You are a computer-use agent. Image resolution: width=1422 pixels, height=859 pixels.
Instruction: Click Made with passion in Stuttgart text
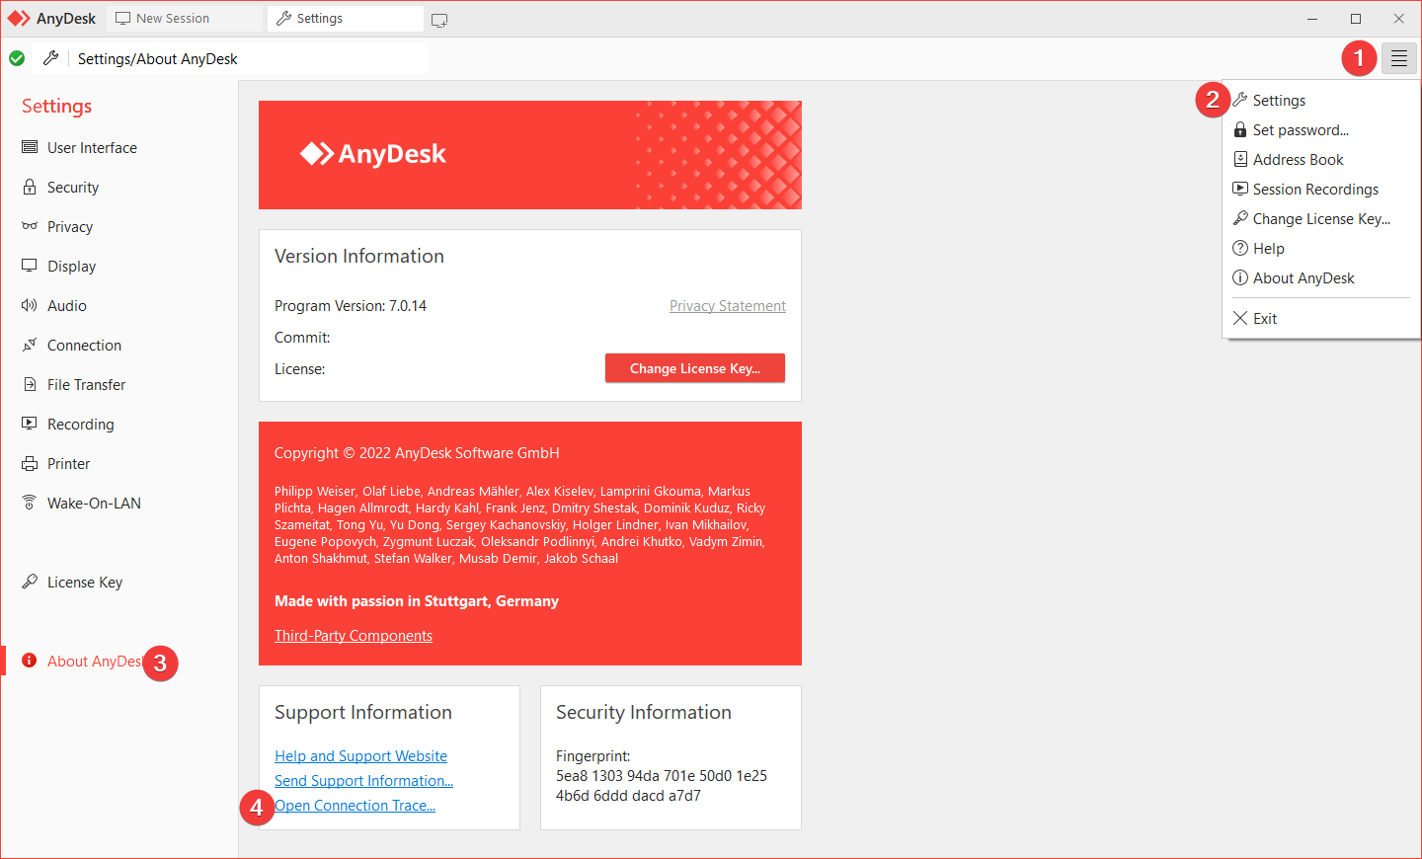coord(417,601)
